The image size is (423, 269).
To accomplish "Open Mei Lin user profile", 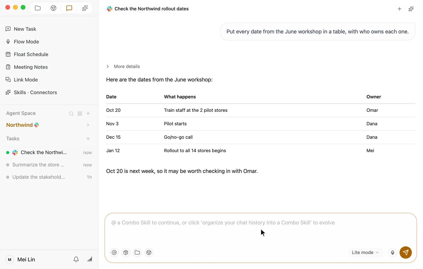I will click(21, 259).
